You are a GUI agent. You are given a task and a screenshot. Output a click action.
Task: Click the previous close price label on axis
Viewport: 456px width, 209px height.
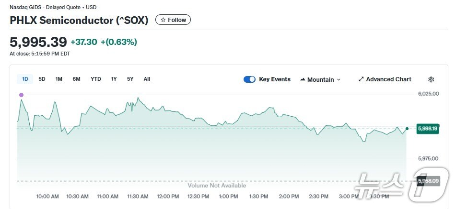click(x=428, y=181)
